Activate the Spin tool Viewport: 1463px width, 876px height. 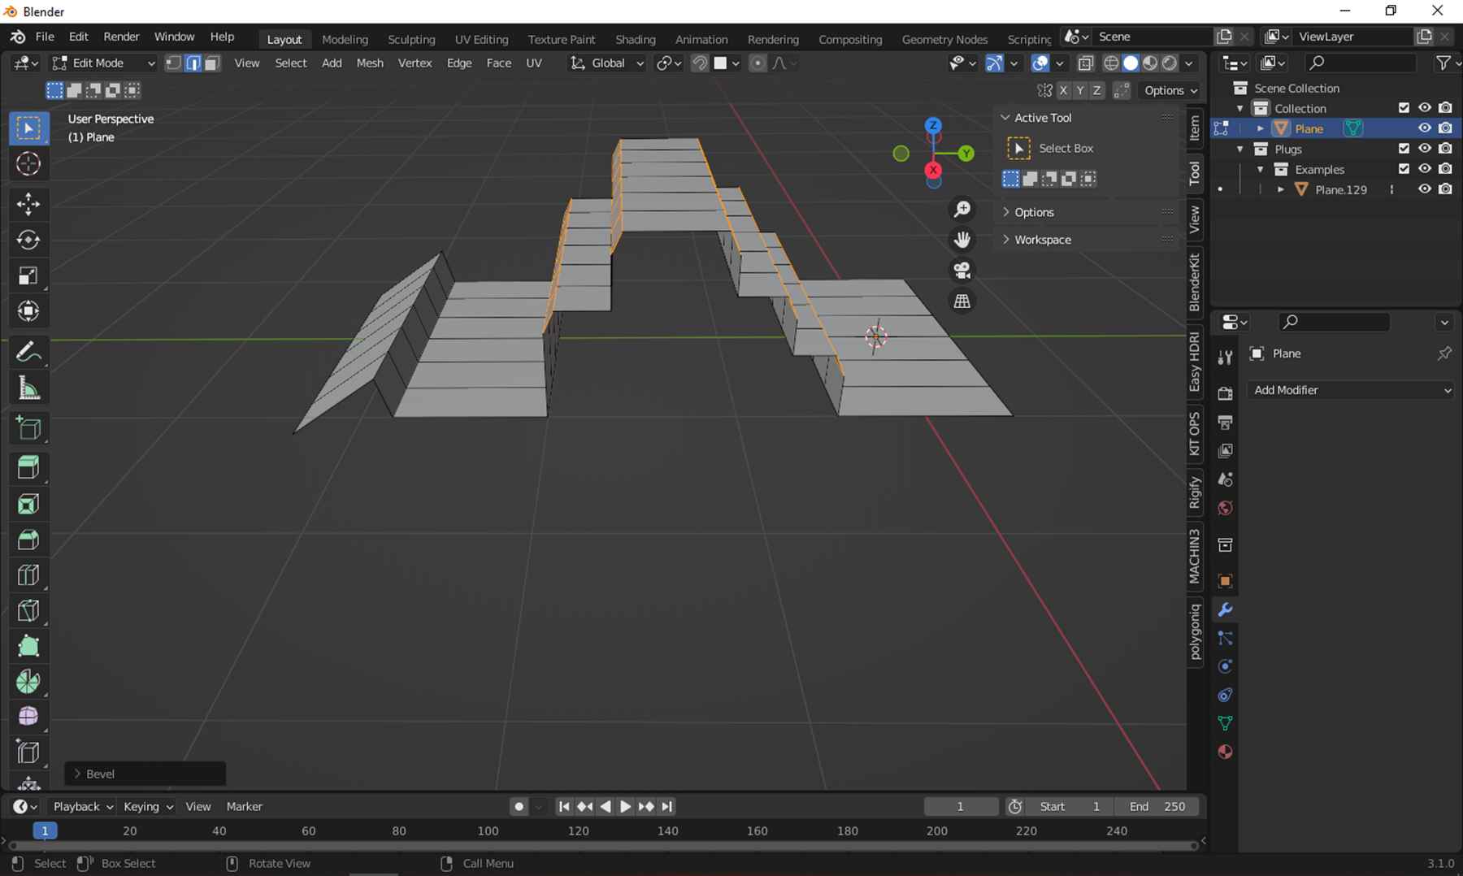coord(28,682)
